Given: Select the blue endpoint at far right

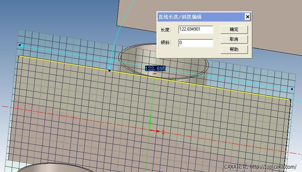Looking at the screenshot, I should coord(292,89).
